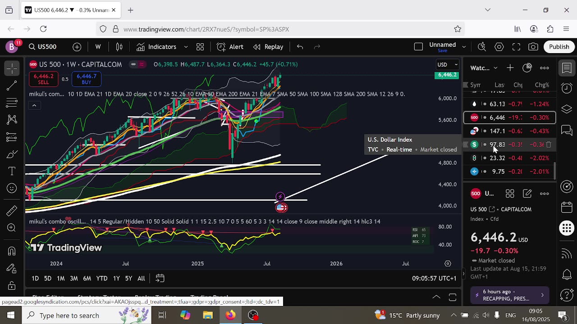
Task: Open the economic calendar icon
Action: (x=567, y=207)
